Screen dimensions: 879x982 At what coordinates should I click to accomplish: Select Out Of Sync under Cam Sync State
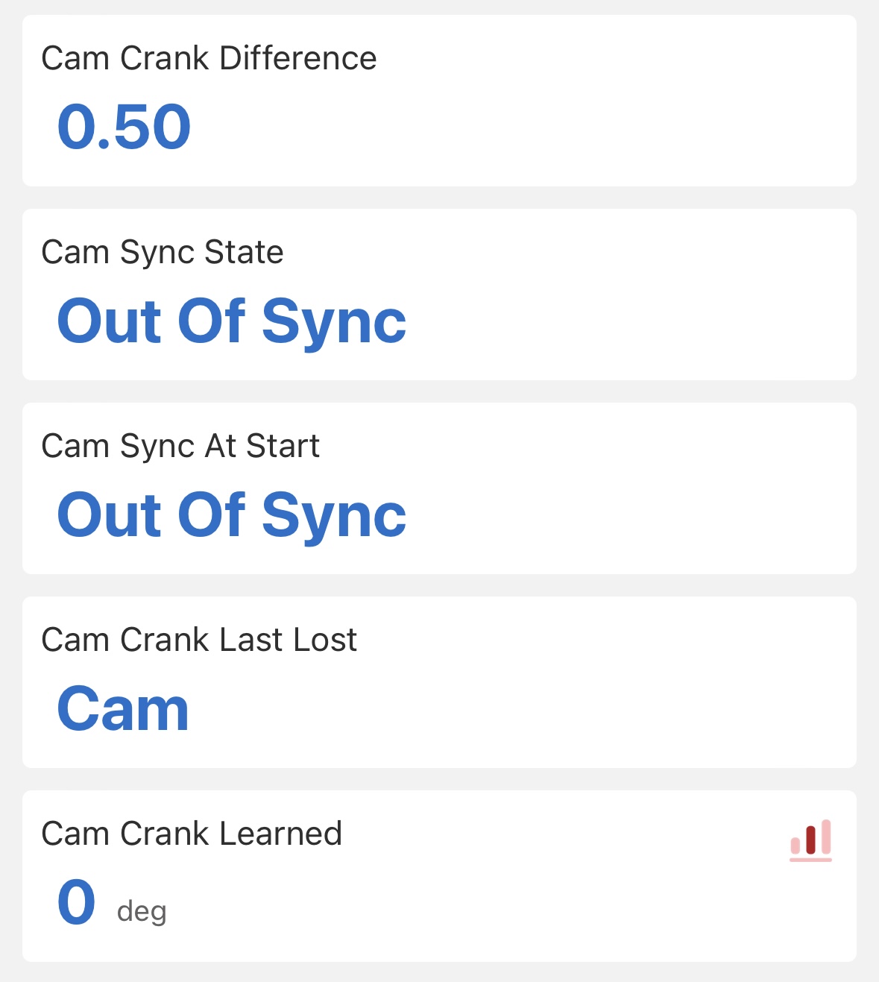click(232, 321)
